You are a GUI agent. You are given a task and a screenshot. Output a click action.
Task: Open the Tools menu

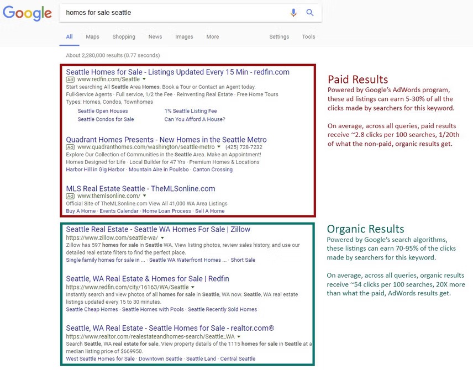pyautogui.click(x=308, y=36)
